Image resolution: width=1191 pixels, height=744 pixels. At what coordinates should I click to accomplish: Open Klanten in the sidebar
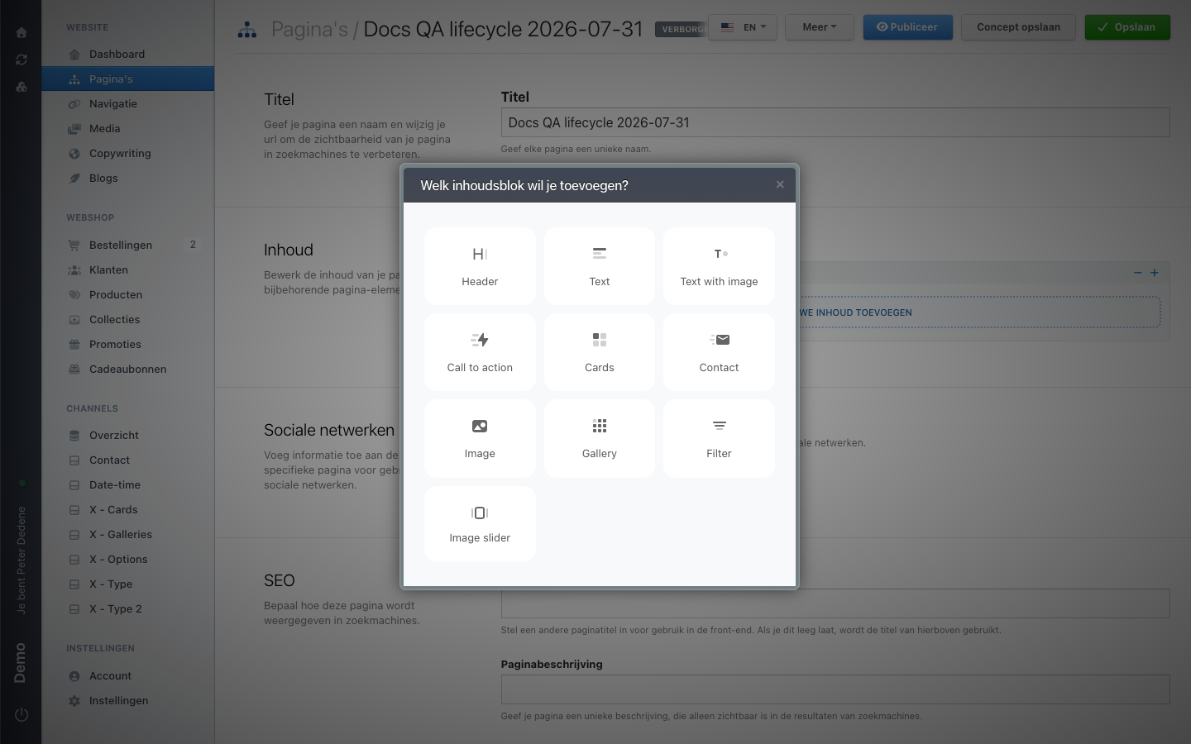pos(128,269)
